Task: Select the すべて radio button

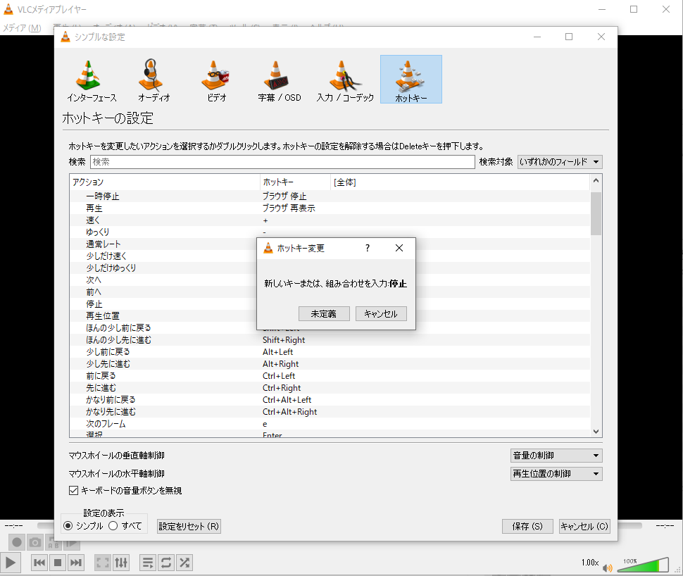Action: click(125, 526)
